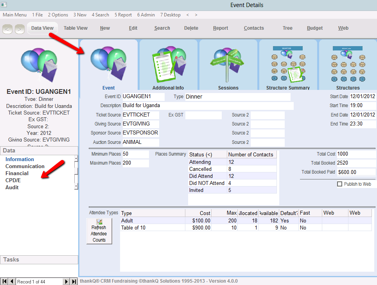Switch to Table View

click(75, 28)
